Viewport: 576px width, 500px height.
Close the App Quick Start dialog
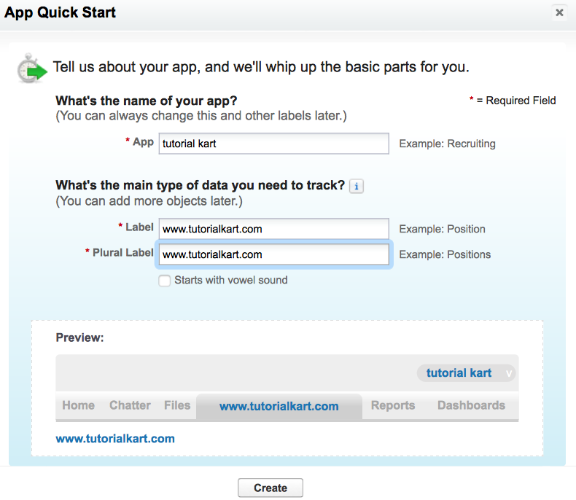[559, 12]
